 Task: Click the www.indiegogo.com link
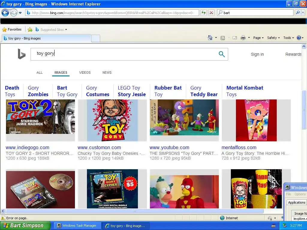(27, 148)
